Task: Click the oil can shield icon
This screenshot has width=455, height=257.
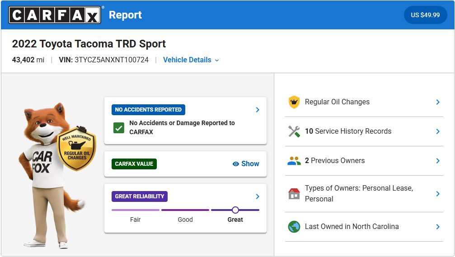Action: tap(294, 102)
